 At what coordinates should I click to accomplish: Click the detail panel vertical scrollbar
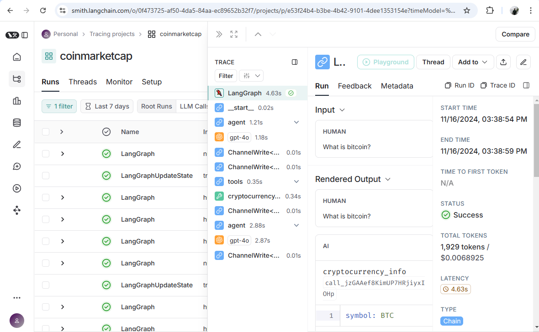(536, 141)
